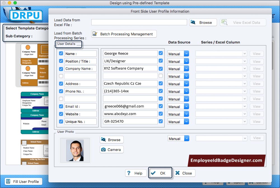The width and height of the screenshot is (280, 188).
Task: Uncheck the Email Id label checkbox
Action: point(61,106)
